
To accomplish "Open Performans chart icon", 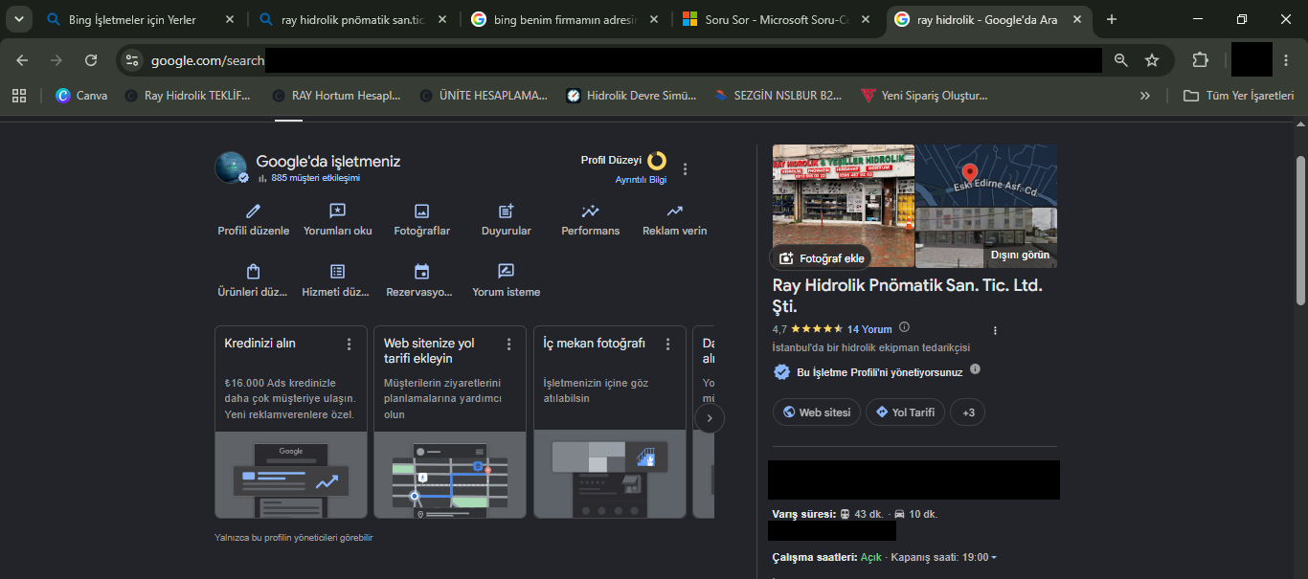I will [591, 212].
